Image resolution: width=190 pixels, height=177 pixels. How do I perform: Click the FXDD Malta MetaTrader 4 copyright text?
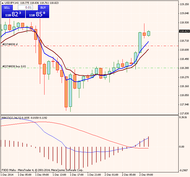click(x=42, y=170)
